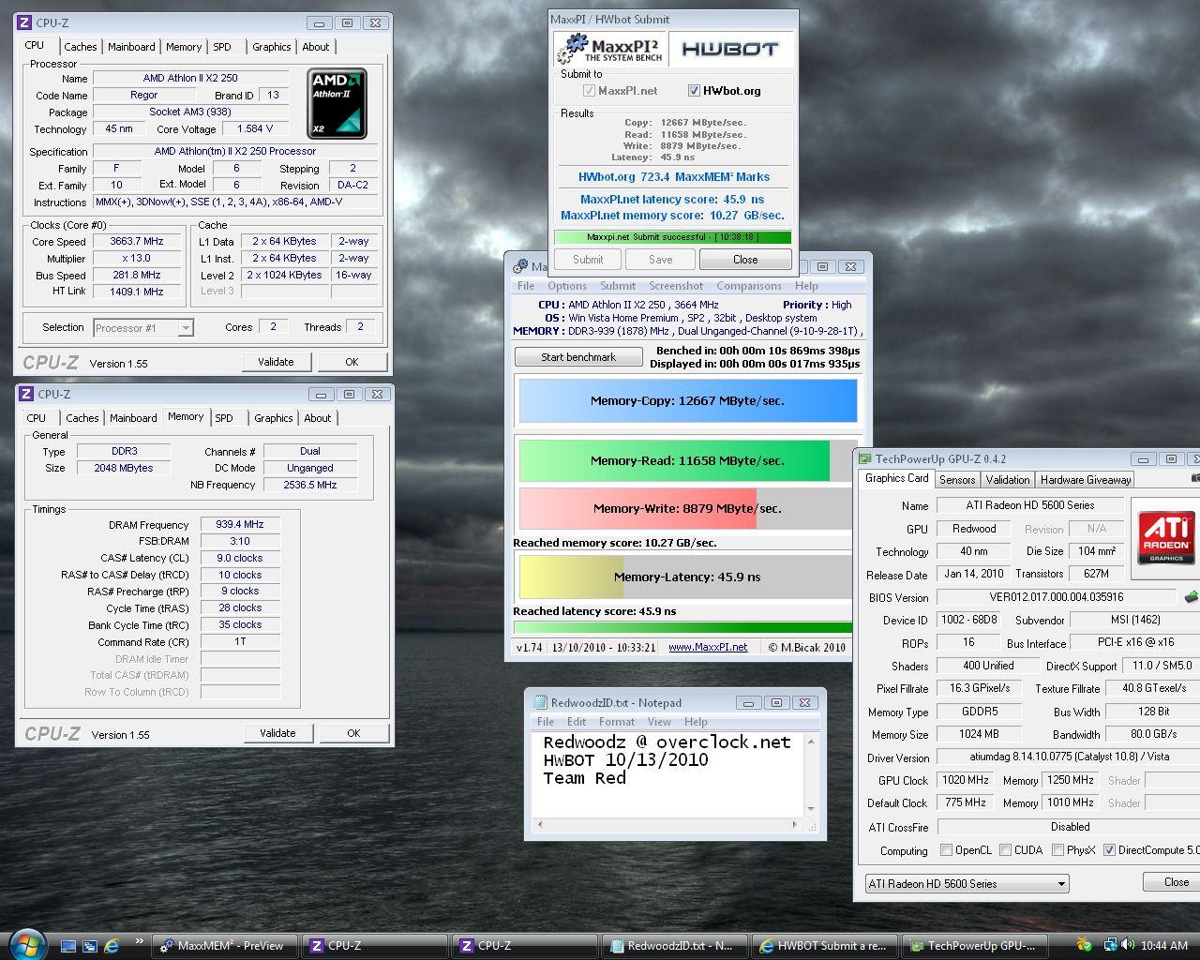Open SPD tab in CPU-Z Memory window

click(224, 418)
